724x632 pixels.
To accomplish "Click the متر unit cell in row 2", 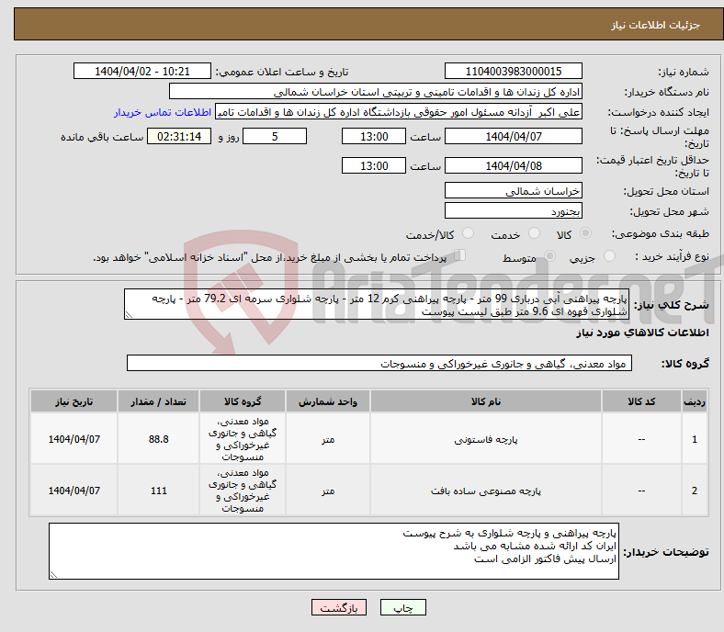I will click(x=328, y=491).
